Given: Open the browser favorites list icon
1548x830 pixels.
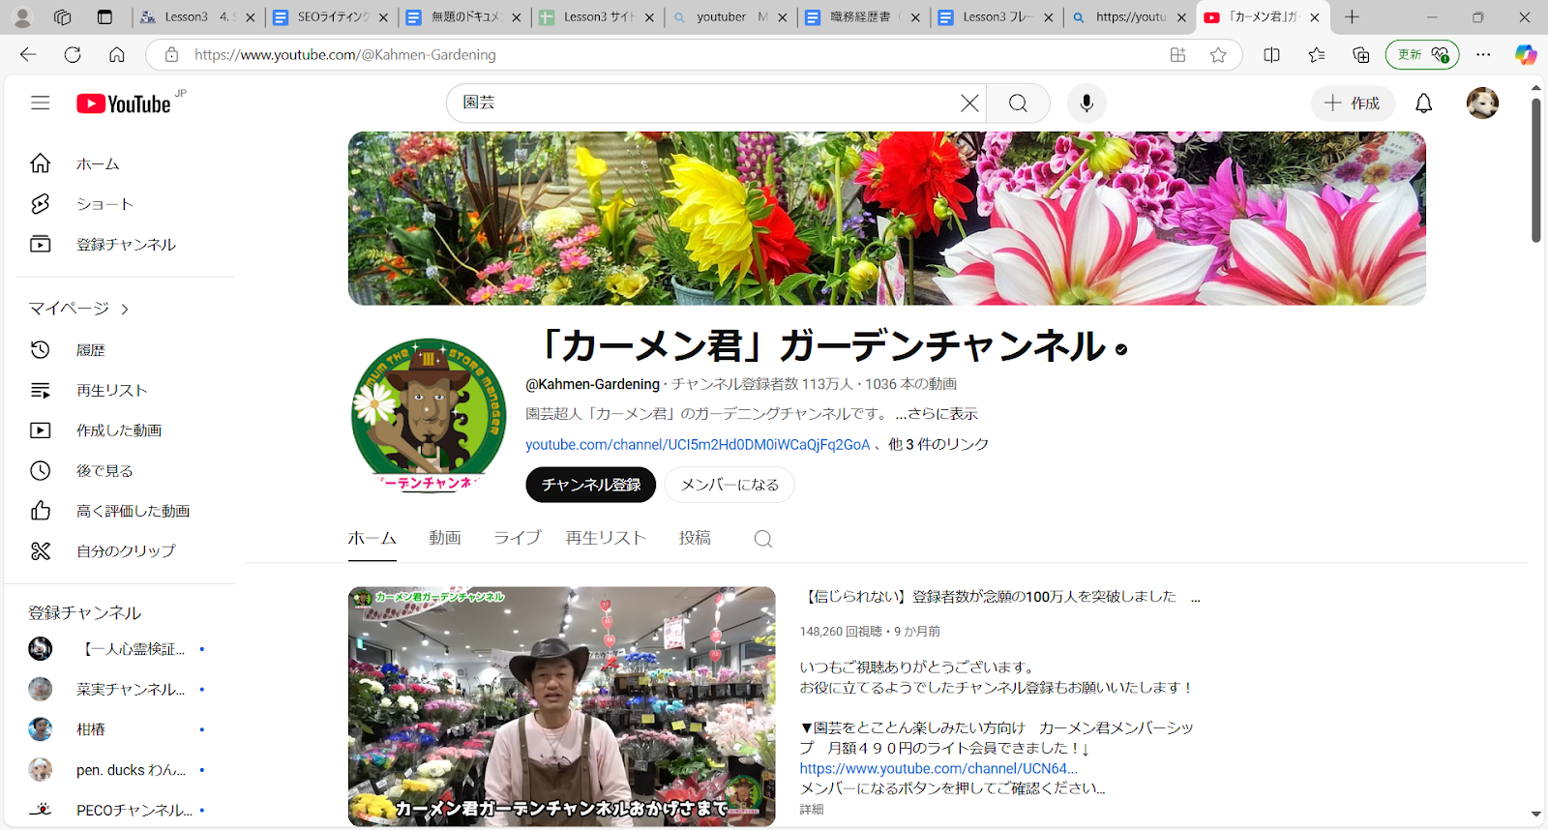Looking at the screenshot, I should 1317,55.
